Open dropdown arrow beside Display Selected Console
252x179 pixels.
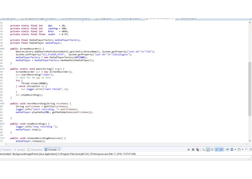(235, 150)
